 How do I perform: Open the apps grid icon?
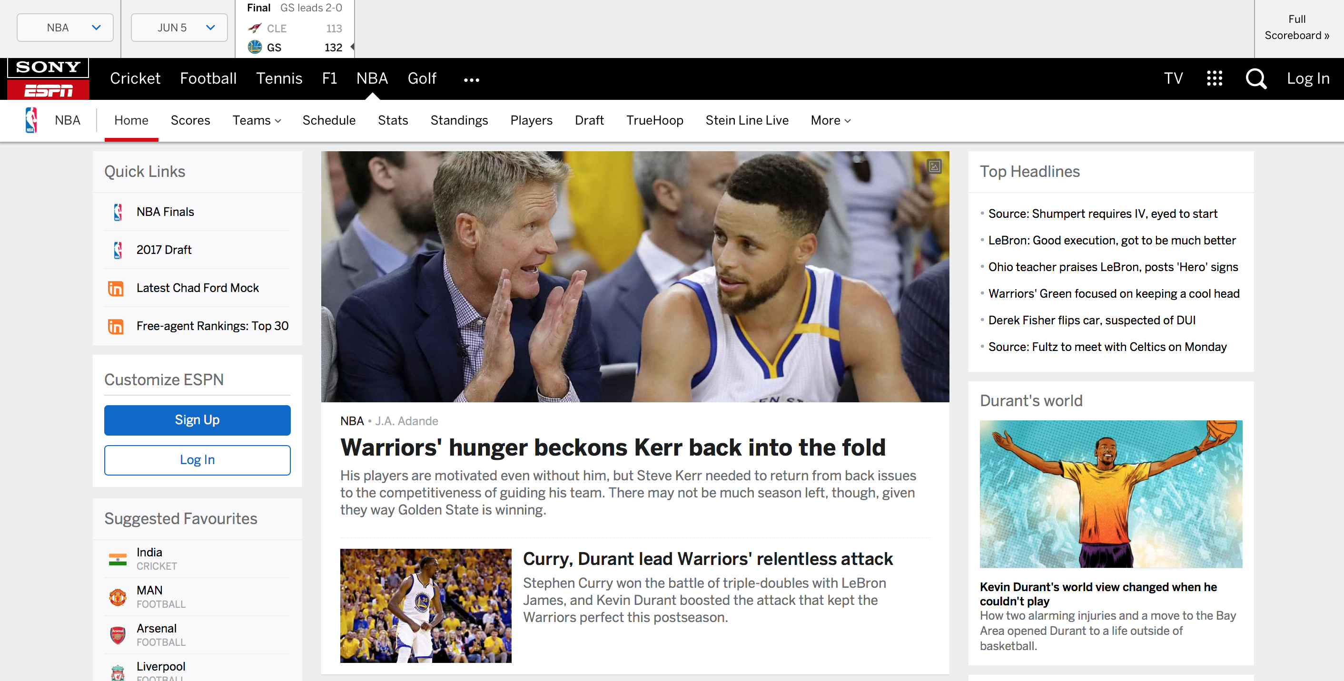(1214, 78)
